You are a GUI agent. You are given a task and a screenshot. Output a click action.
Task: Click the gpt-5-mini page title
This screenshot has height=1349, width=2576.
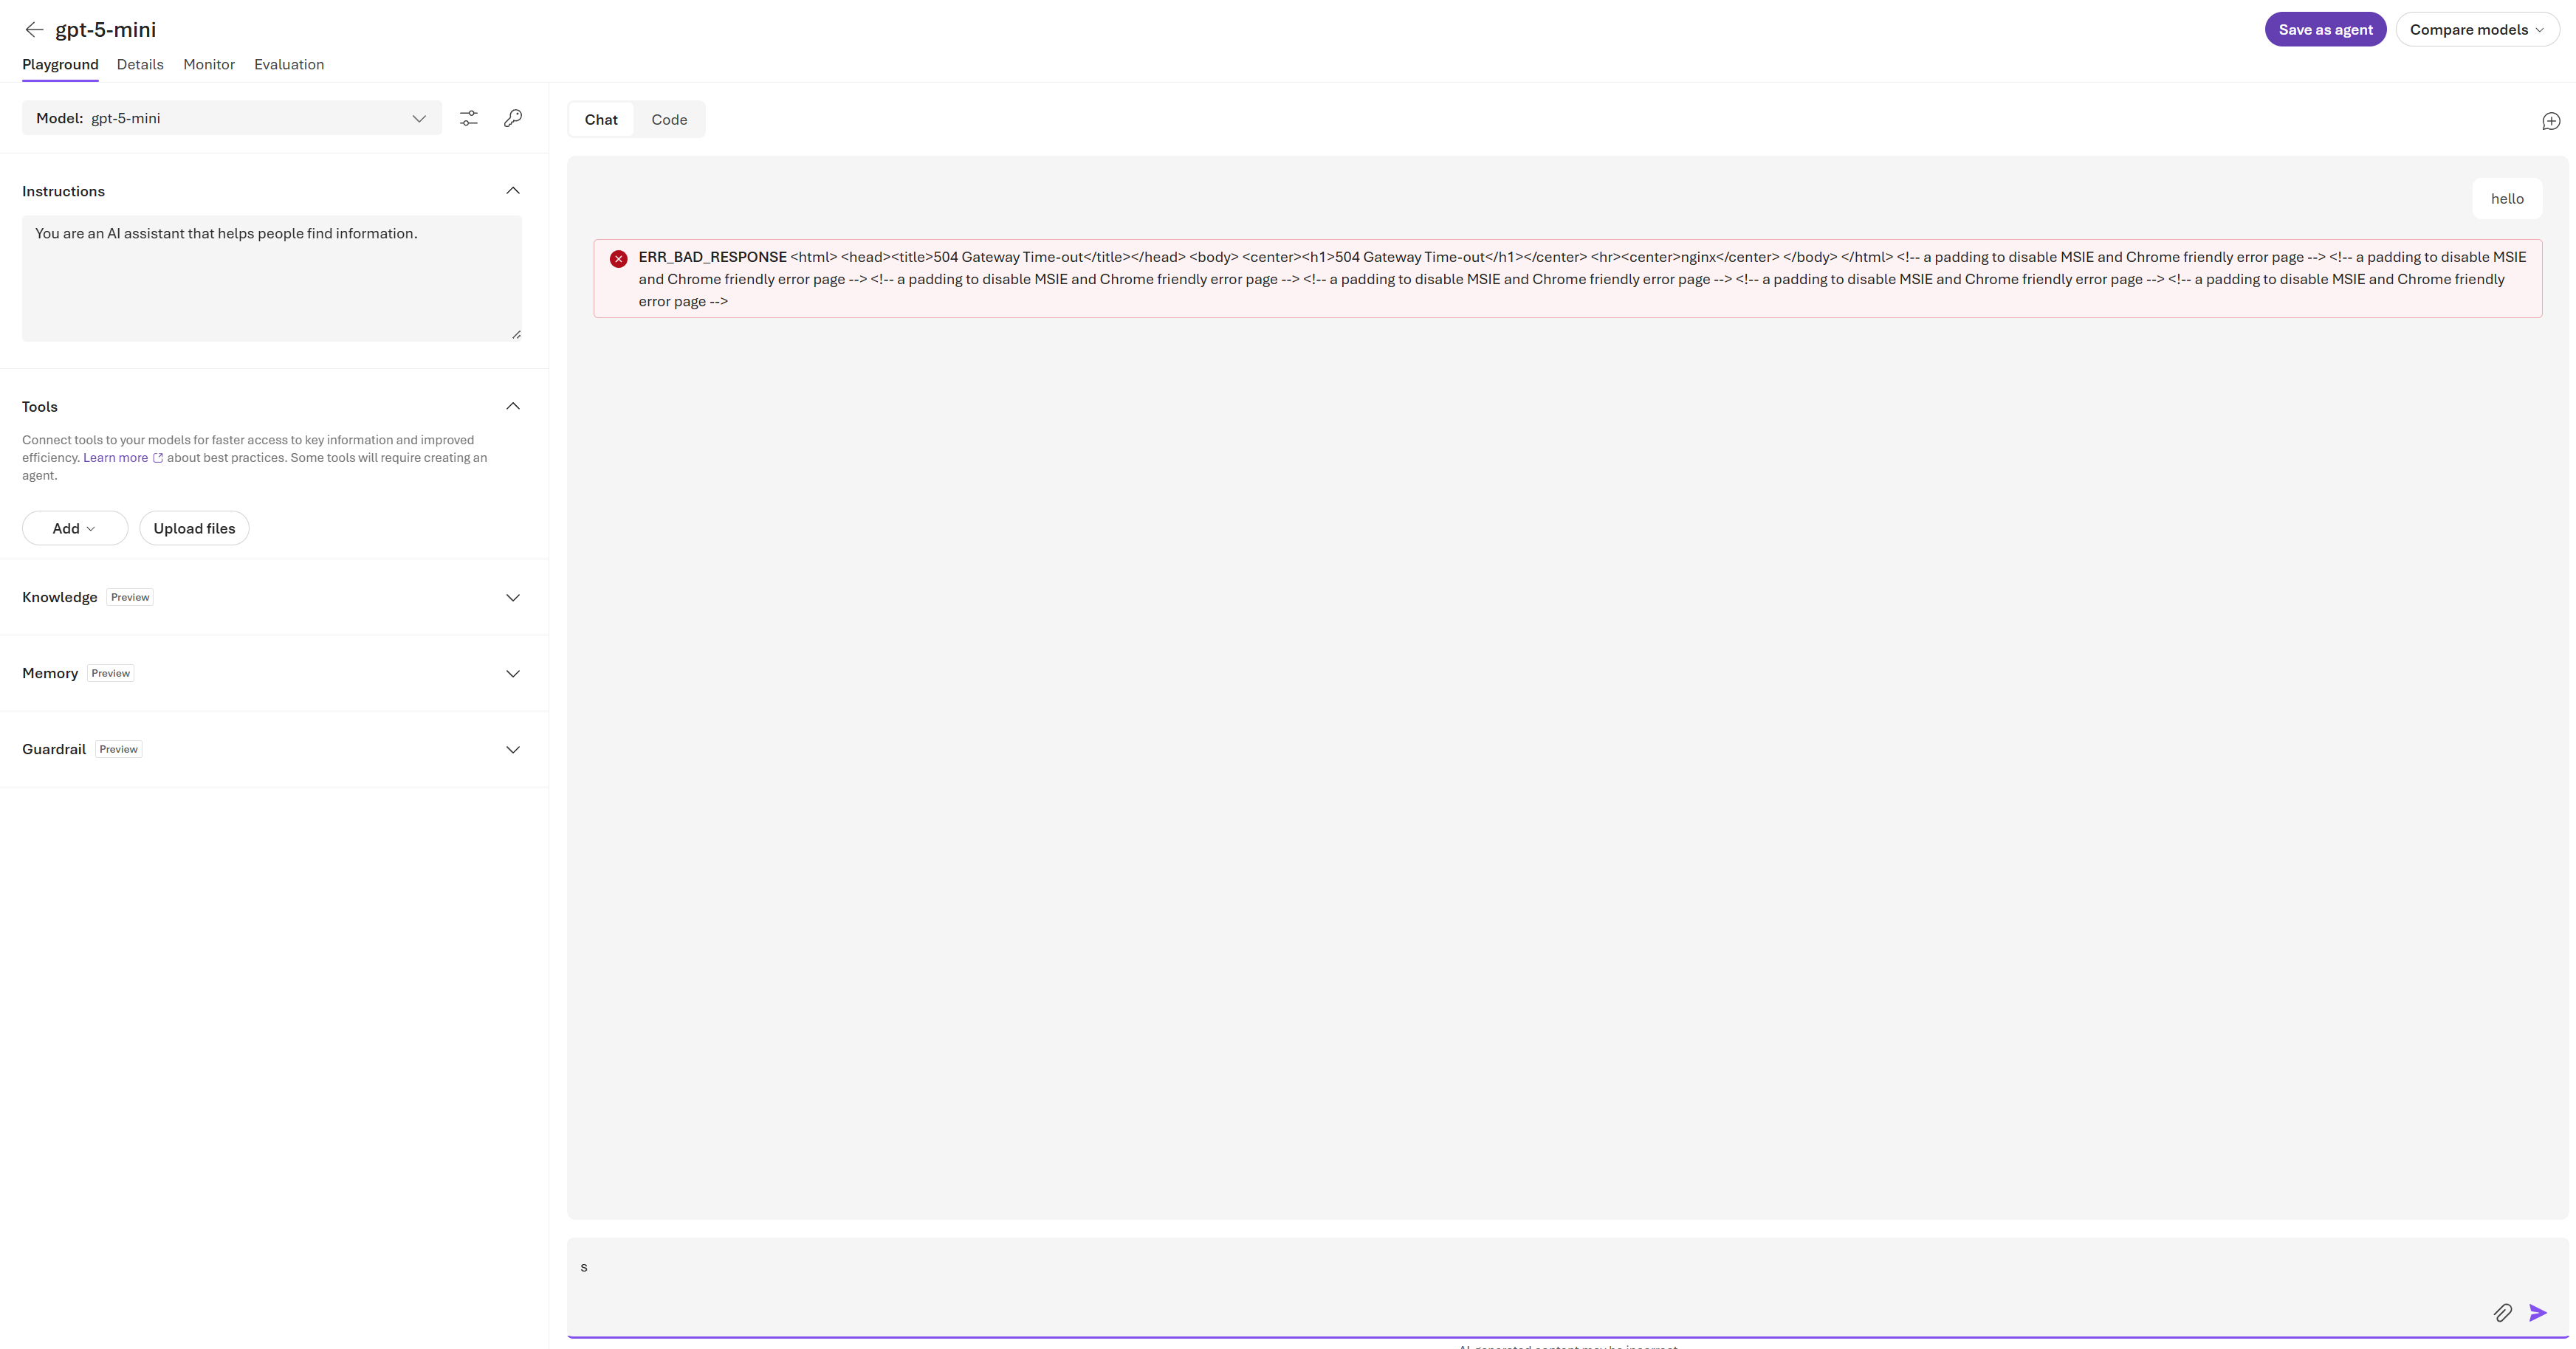click(106, 30)
